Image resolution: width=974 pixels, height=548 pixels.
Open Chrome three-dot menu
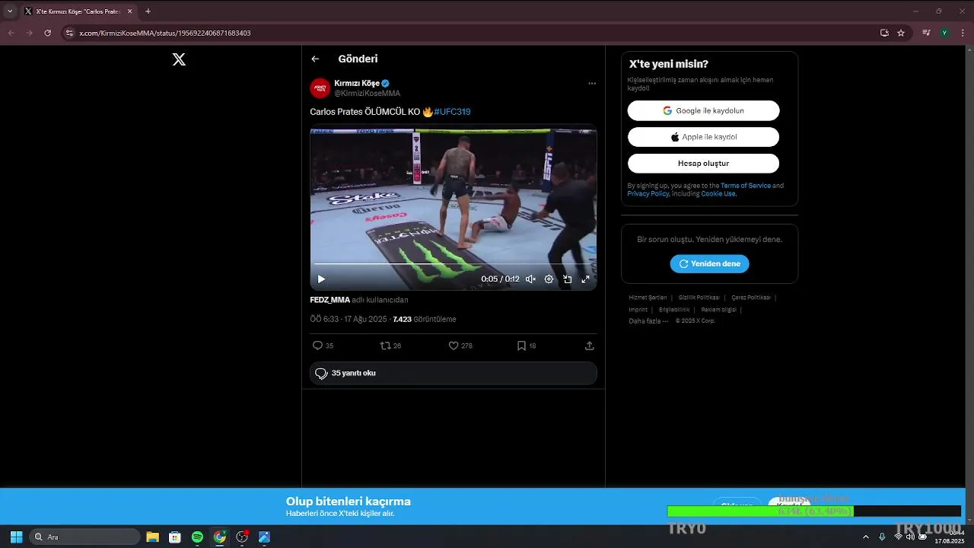[x=963, y=33]
